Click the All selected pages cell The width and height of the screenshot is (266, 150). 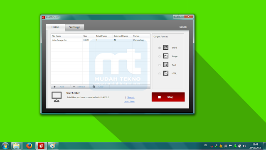click(x=115, y=40)
